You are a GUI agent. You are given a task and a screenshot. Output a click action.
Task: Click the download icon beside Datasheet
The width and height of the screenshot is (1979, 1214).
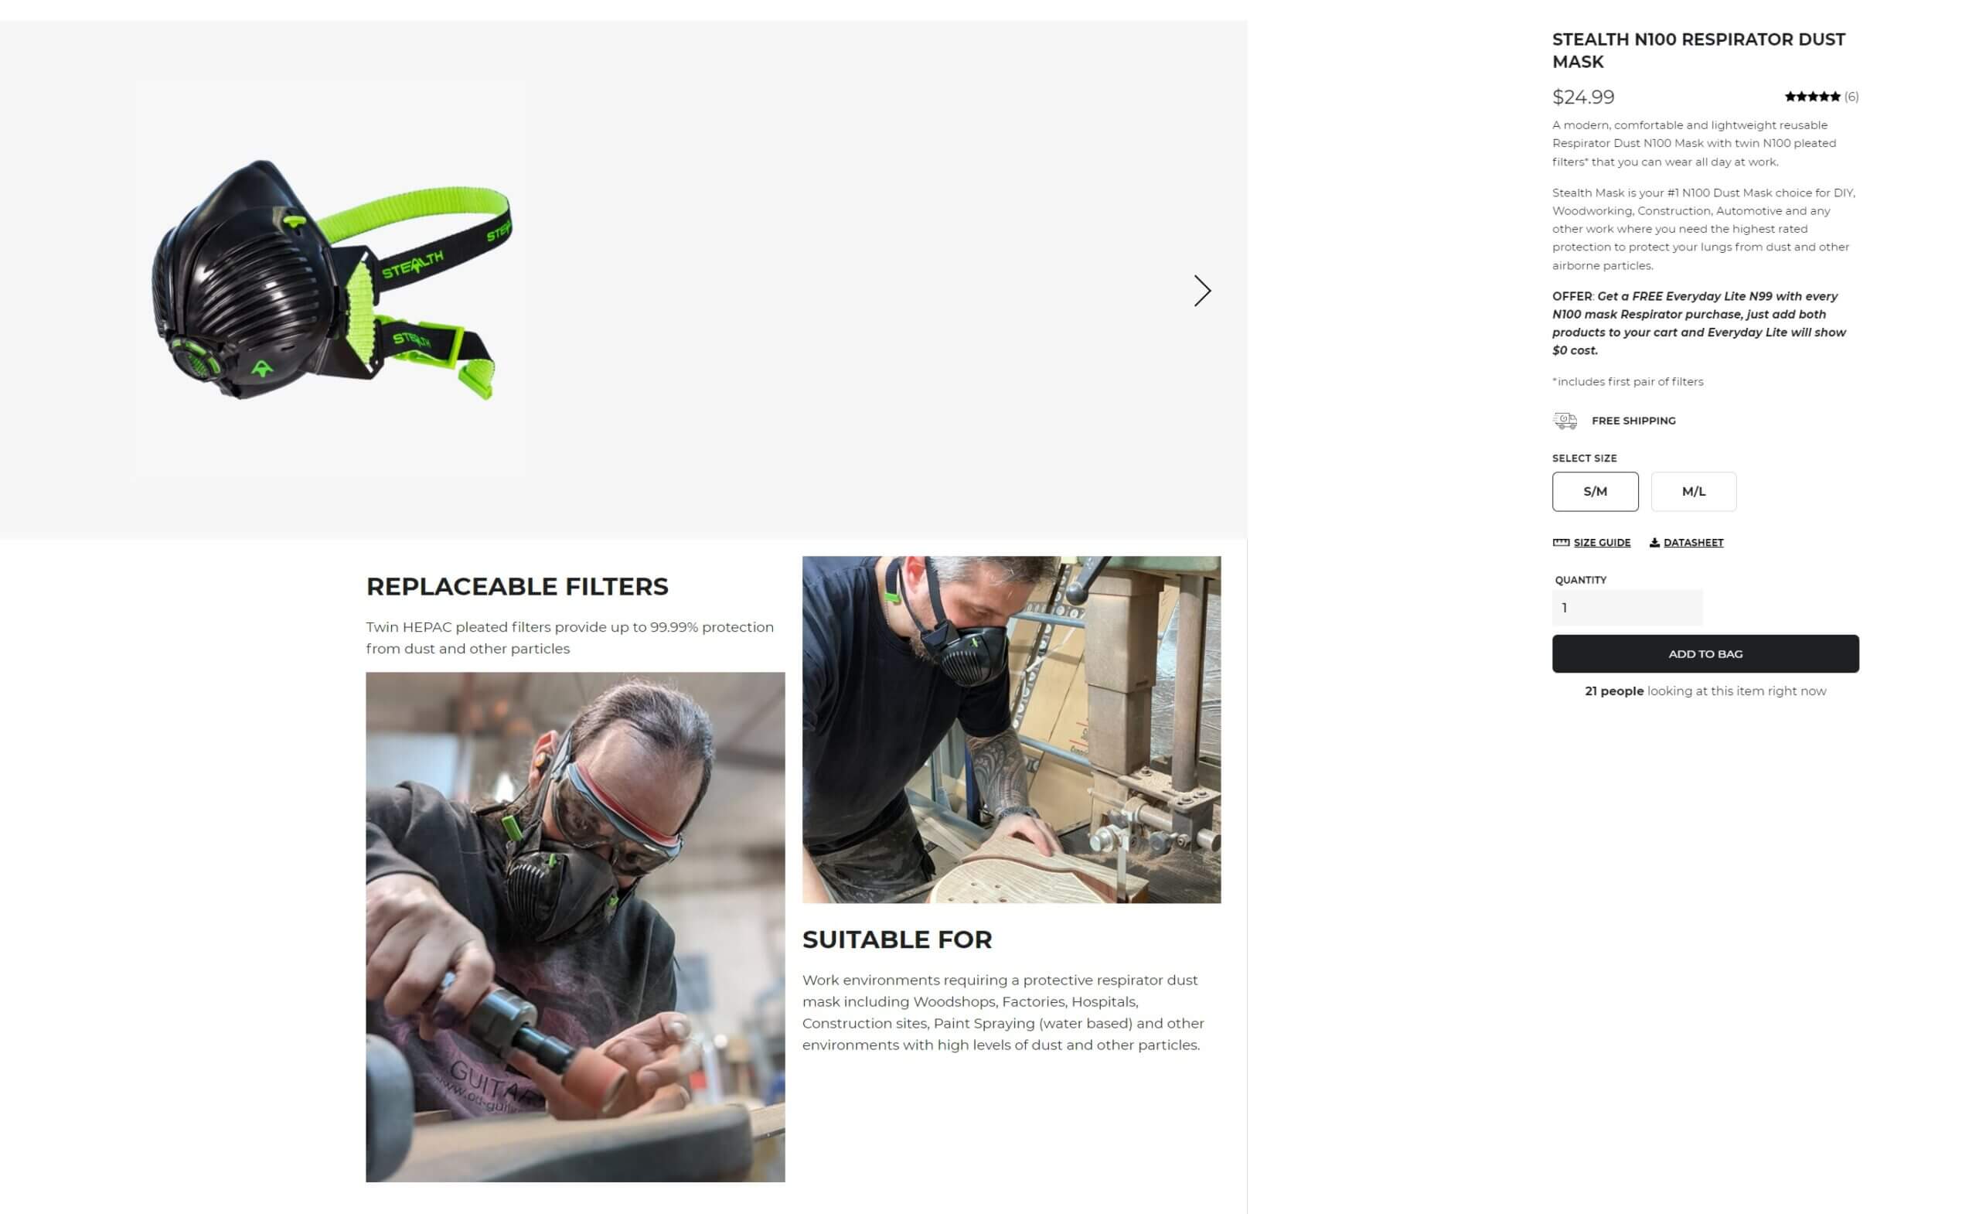pos(1654,542)
